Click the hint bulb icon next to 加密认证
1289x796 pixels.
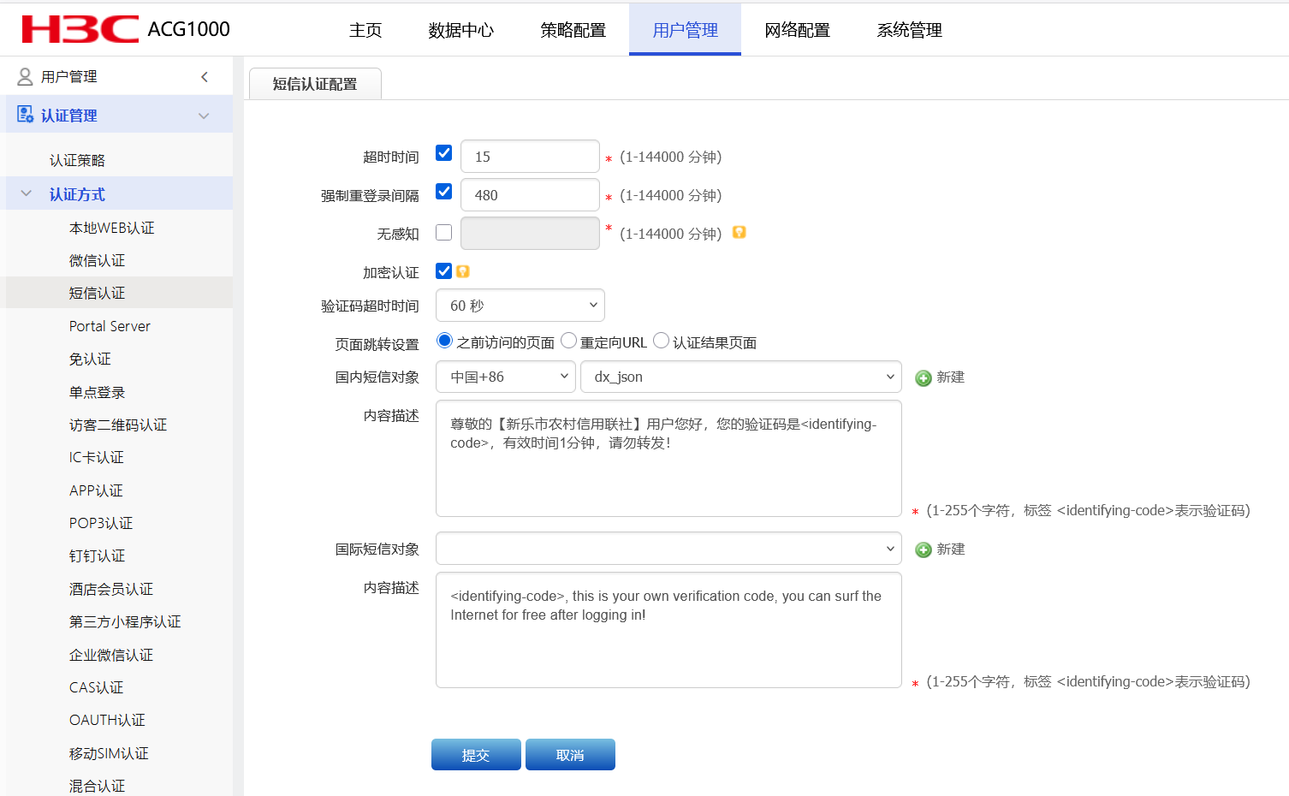pos(463,271)
